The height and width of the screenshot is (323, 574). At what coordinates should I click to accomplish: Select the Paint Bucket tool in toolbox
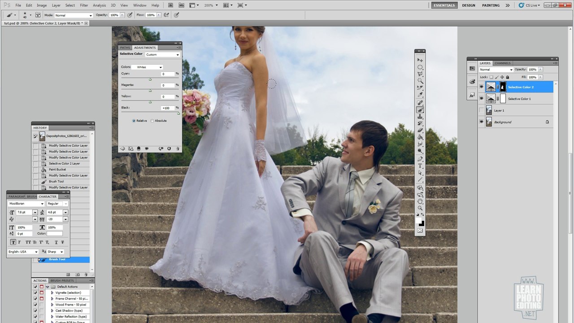(420, 137)
